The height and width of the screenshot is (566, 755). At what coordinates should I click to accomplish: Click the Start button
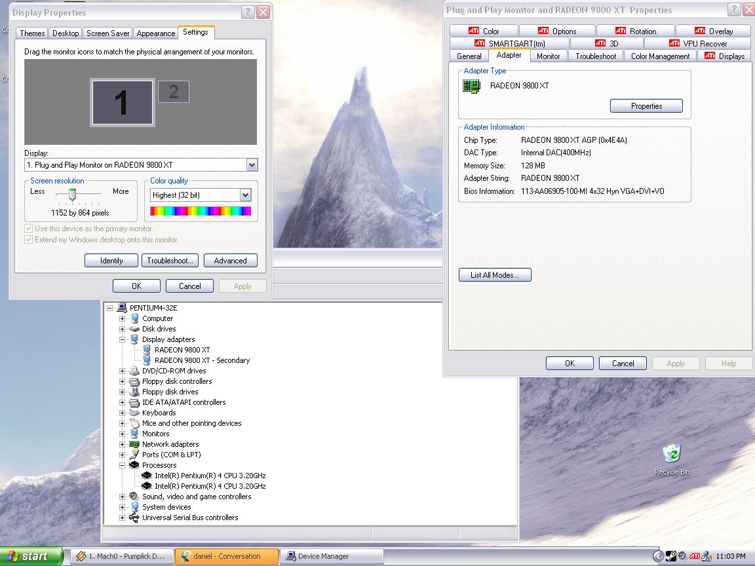coord(31,556)
